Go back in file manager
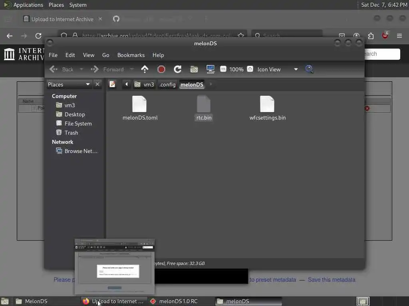Screen dimensions: 409x306 pos(61,69)
